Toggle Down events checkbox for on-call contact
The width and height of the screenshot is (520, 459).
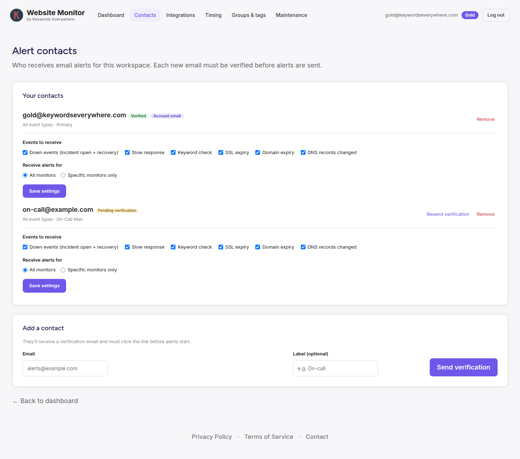point(25,247)
